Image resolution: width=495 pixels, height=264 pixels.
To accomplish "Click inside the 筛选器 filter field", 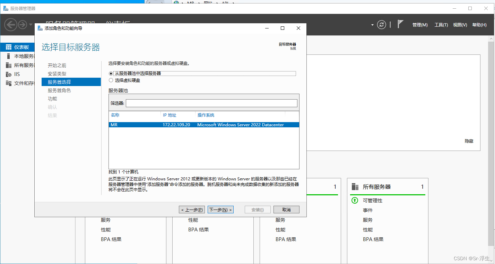I will (x=211, y=103).
